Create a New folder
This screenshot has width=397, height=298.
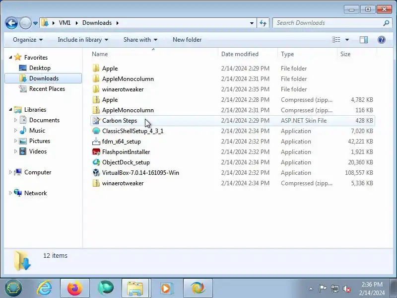click(x=187, y=40)
